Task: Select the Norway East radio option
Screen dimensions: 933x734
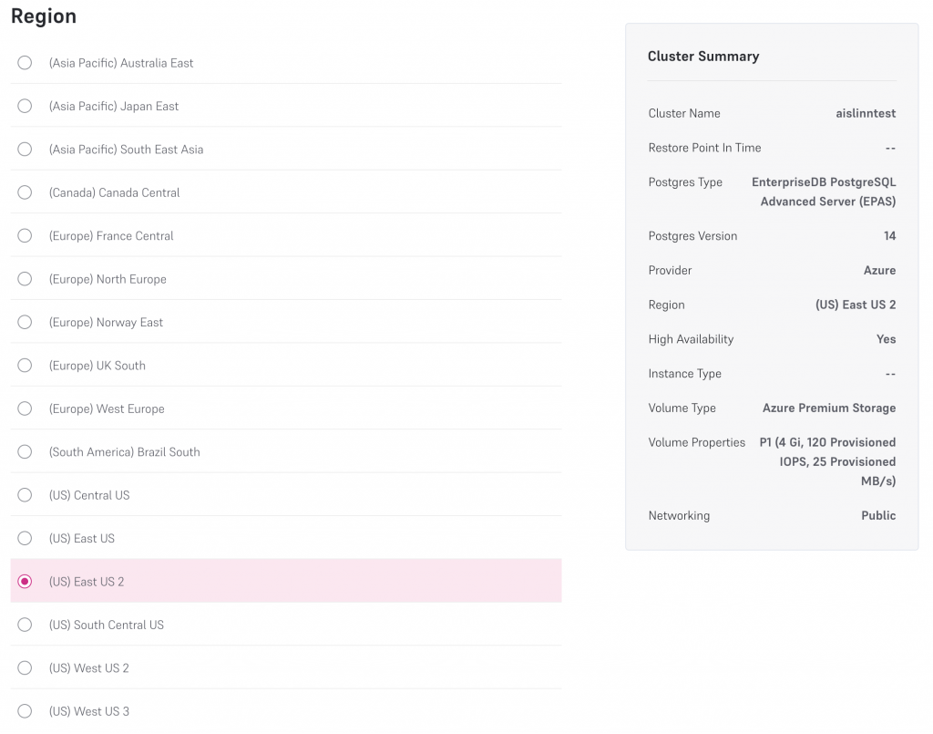Action: click(x=25, y=322)
